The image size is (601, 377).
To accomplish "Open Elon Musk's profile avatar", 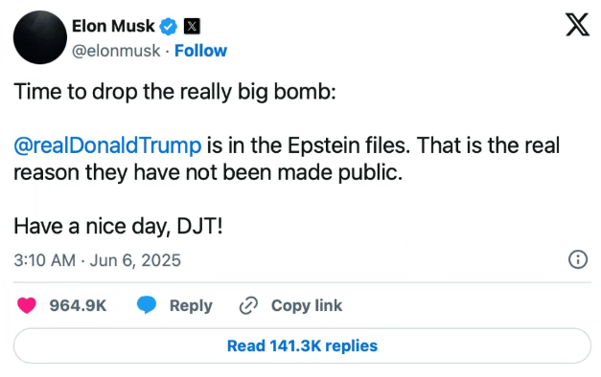I will point(40,37).
